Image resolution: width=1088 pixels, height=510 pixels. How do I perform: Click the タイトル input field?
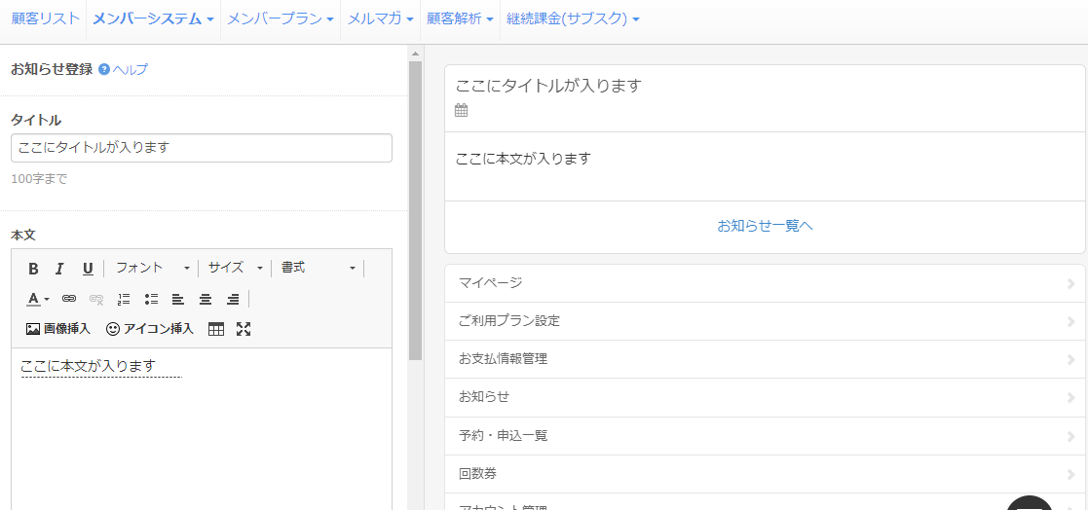(202, 148)
